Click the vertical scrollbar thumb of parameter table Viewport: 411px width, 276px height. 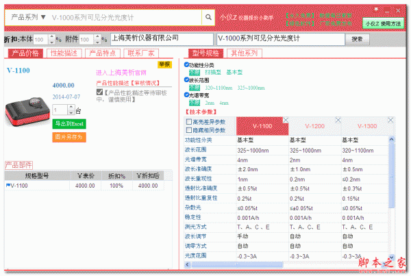pyautogui.click(x=391, y=175)
